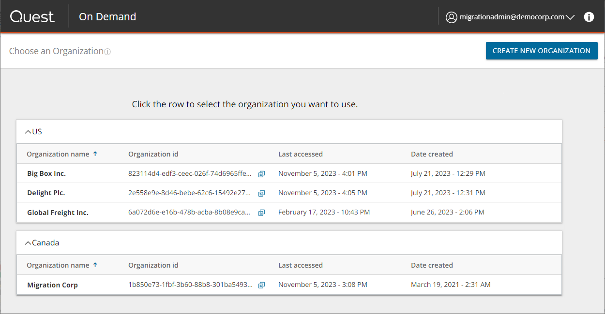The image size is (605, 314).
Task: Collapse the US region section
Action: tap(28, 131)
